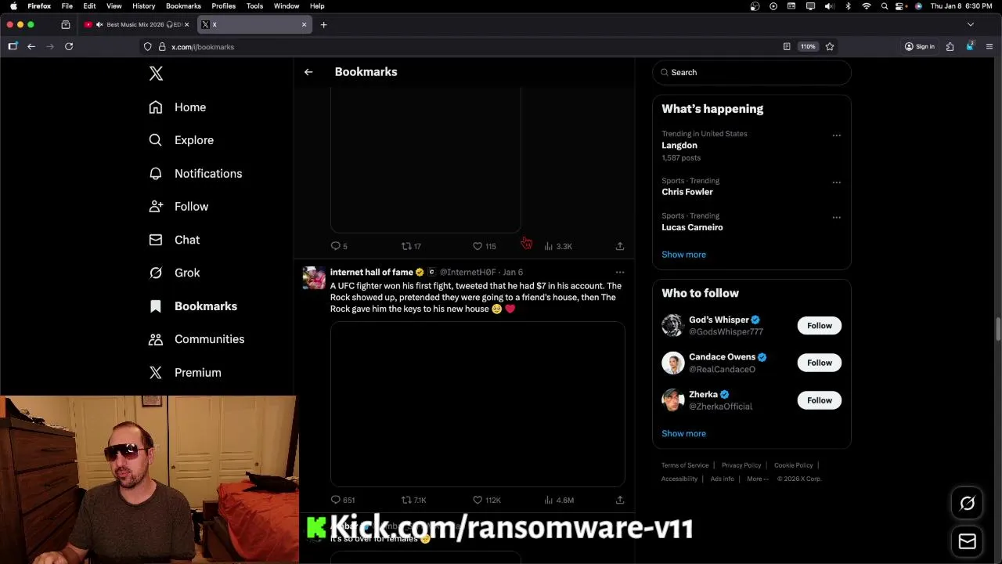Switch to the Best Music Mix tab
Screen dimensions: 1002x564
[x=137, y=24]
